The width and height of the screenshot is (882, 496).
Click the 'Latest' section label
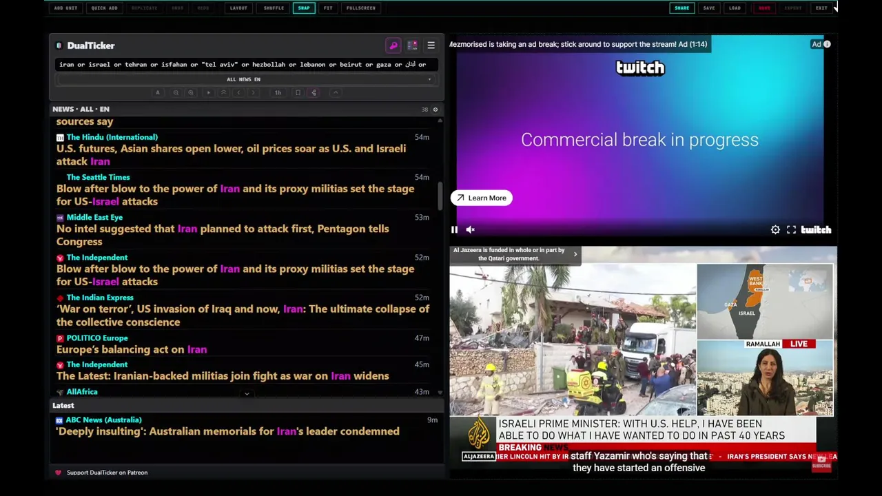pyautogui.click(x=63, y=406)
